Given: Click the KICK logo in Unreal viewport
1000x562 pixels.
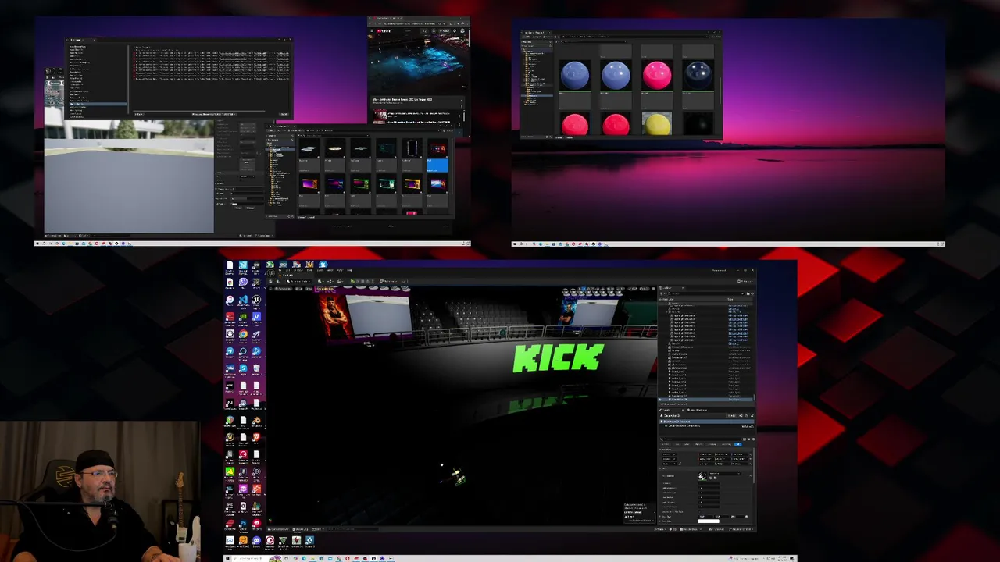Looking at the screenshot, I should click(x=558, y=358).
